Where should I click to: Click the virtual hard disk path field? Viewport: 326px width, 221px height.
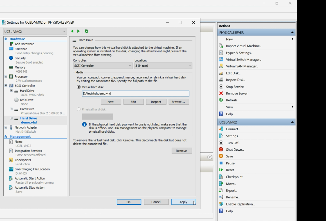click(136, 93)
